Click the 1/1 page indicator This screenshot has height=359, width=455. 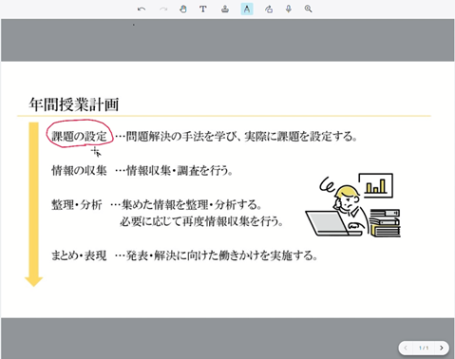click(424, 348)
